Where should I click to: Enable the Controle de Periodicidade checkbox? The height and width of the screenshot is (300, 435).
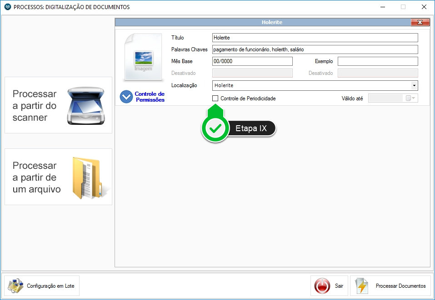[215, 98]
